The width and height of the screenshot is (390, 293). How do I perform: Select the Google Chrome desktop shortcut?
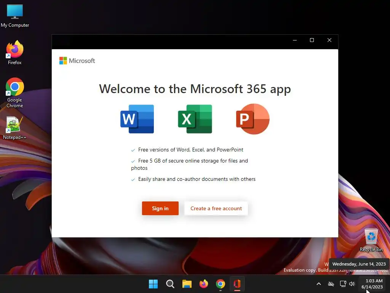(15, 93)
